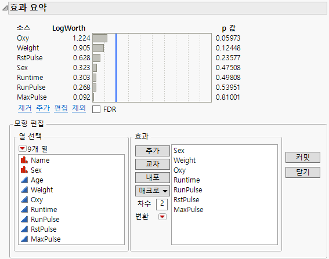329x259 pixels.
Task: Click the p value 0.81001
Action: coord(227,97)
